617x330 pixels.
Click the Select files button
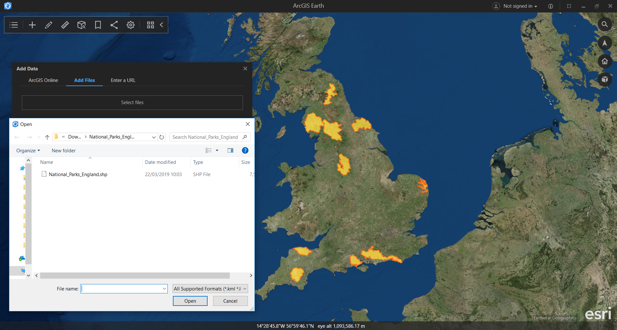coord(132,103)
